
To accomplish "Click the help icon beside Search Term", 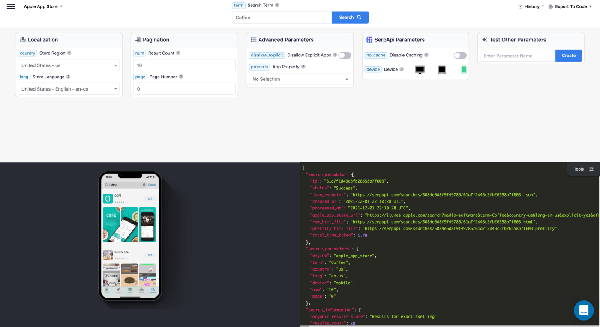I will pos(277,5).
